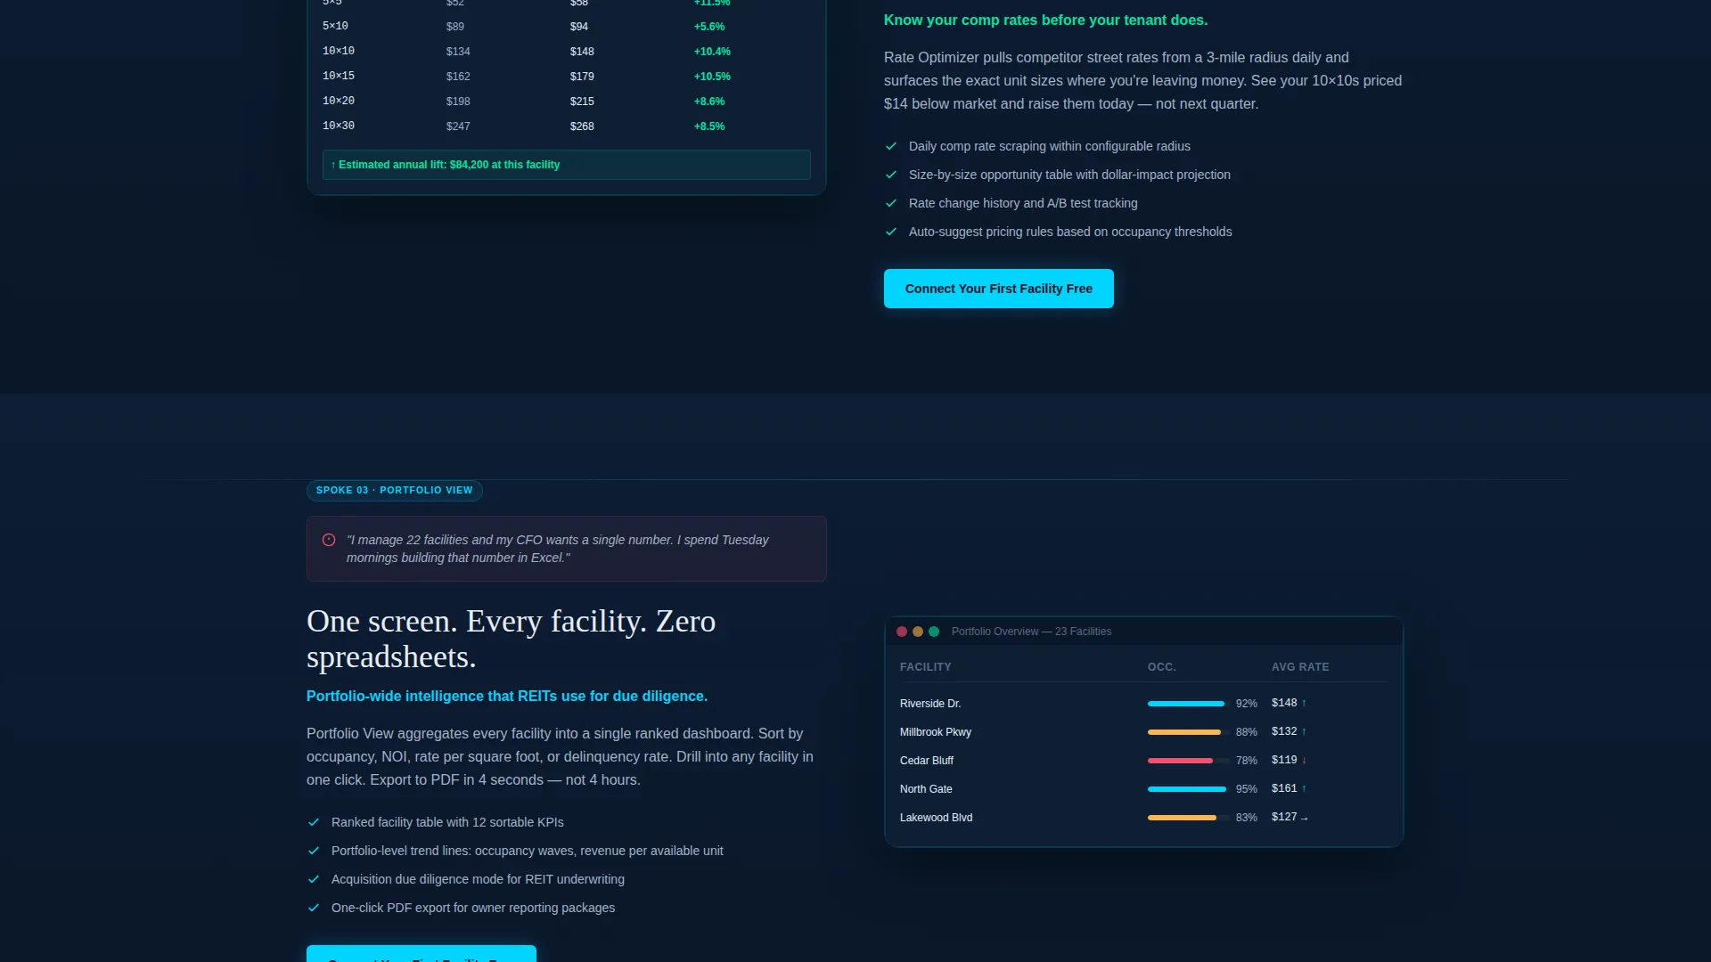Click the $134 current rate cell
Screen dimensions: 1711x962
(x=458, y=52)
